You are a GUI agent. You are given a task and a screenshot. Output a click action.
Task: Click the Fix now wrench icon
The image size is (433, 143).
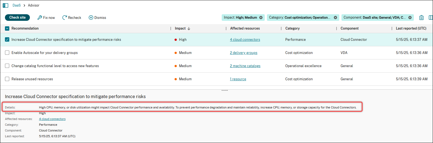(40, 18)
